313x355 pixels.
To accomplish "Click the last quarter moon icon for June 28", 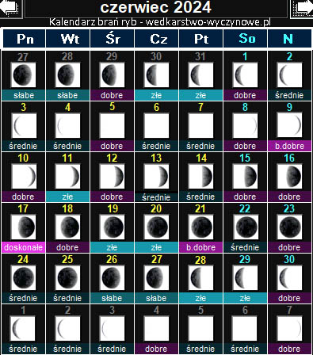I will tap(200, 278).
